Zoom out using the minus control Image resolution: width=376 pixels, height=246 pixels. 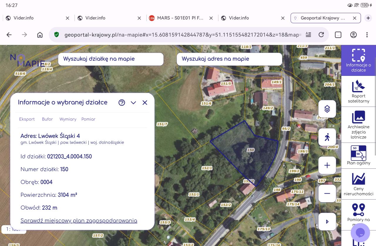point(327,193)
